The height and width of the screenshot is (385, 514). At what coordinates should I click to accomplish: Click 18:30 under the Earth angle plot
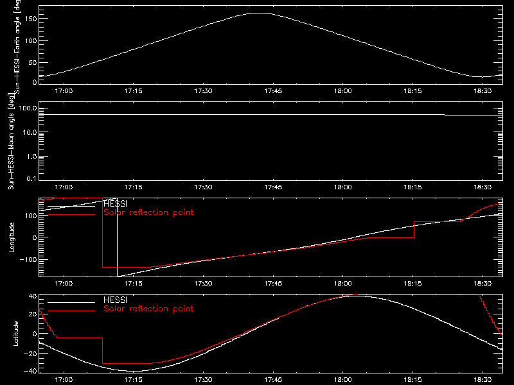(483, 91)
